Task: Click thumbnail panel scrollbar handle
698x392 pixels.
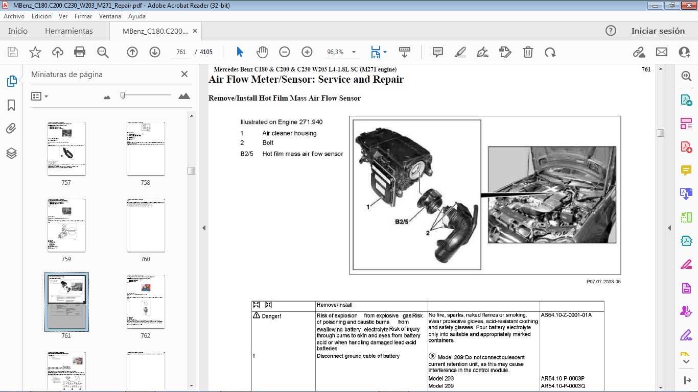Action: (192, 170)
